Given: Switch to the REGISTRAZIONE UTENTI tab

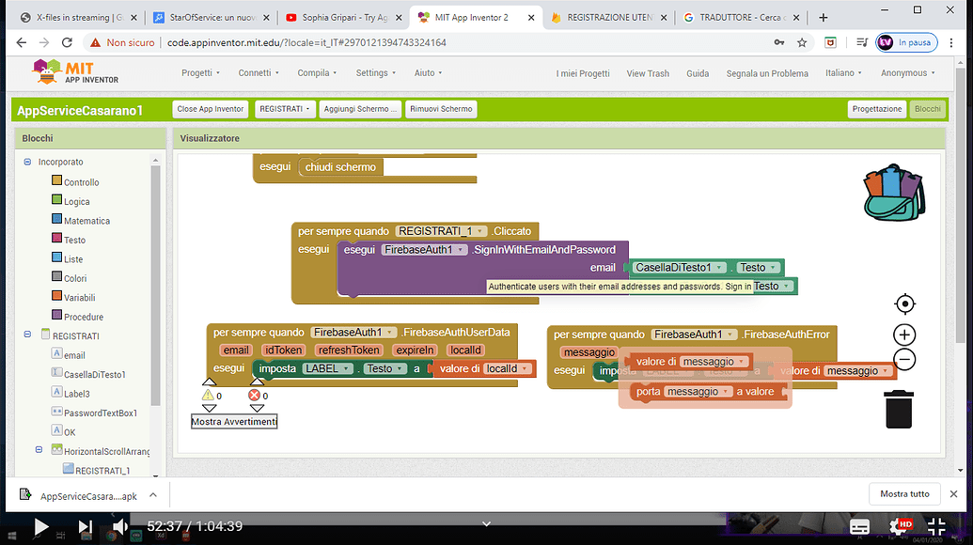Looking at the screenshot, I should pyautogui.click(x=609, y=17).
